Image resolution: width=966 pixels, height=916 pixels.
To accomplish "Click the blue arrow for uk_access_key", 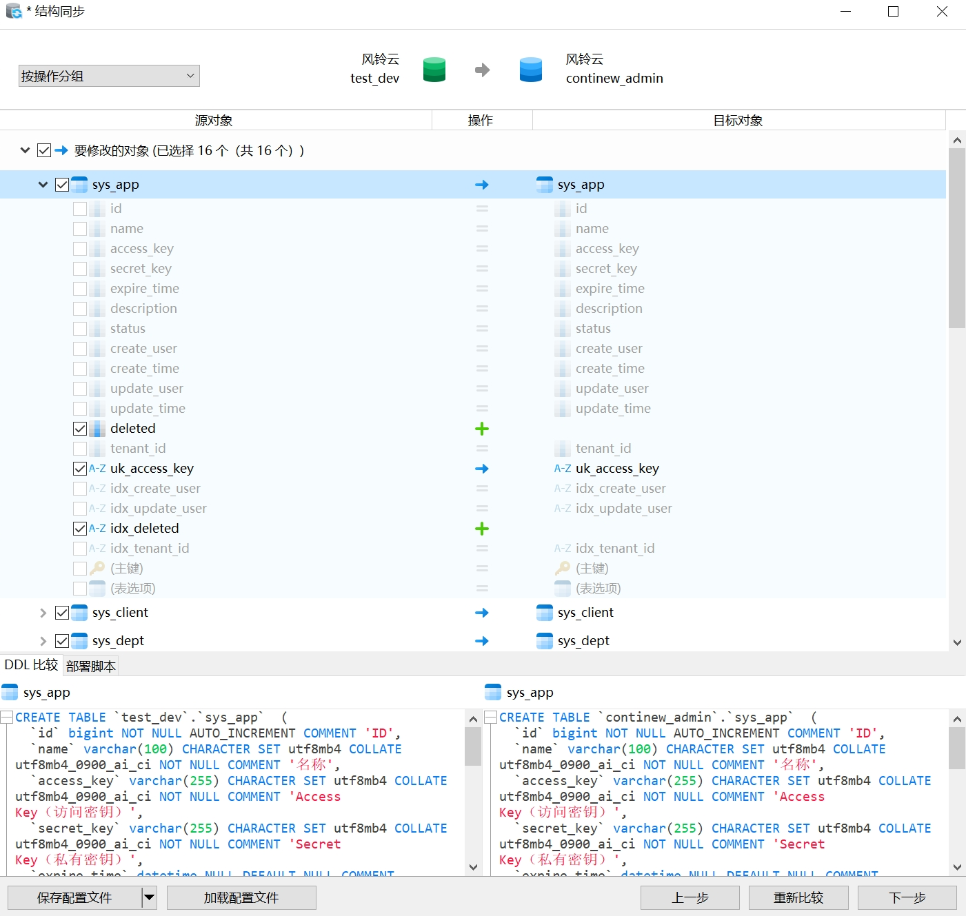I will pyautogui.click(x=482, y=469).
